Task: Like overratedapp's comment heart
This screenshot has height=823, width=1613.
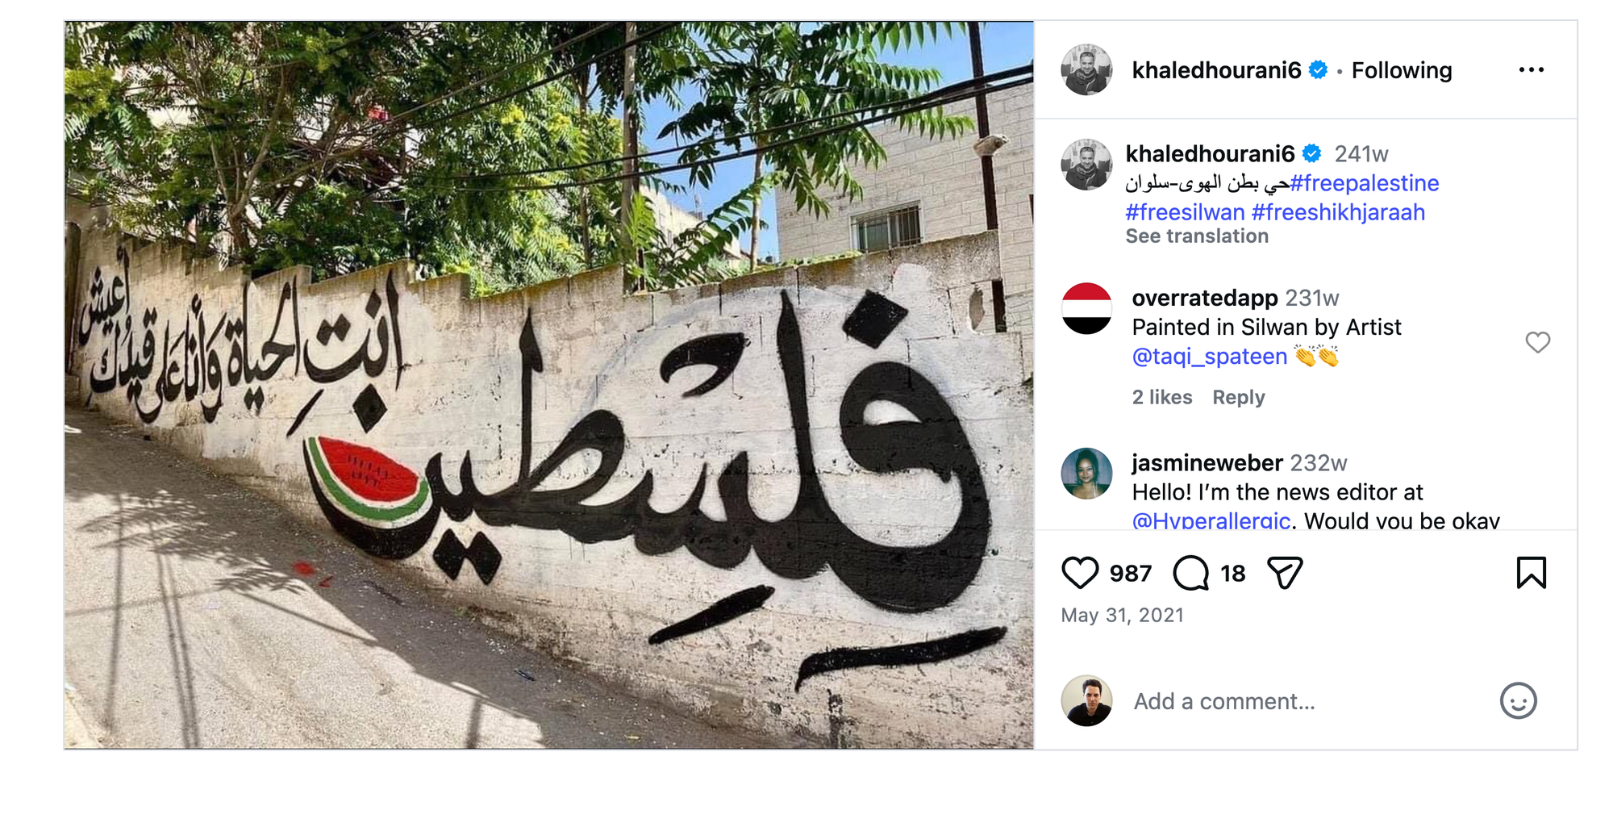Action: [1537, 342]
